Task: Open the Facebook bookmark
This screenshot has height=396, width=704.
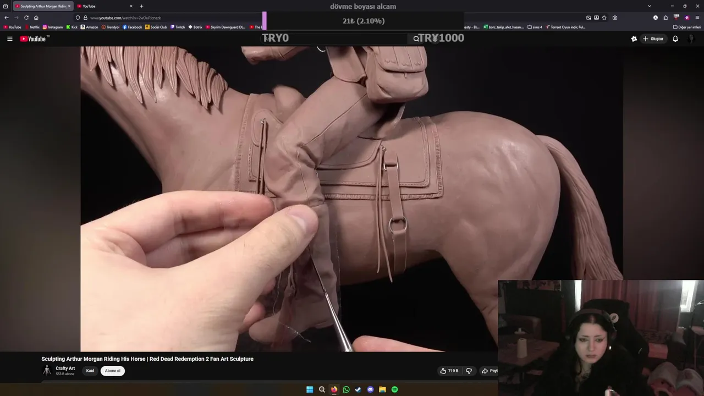Action: 133,27
